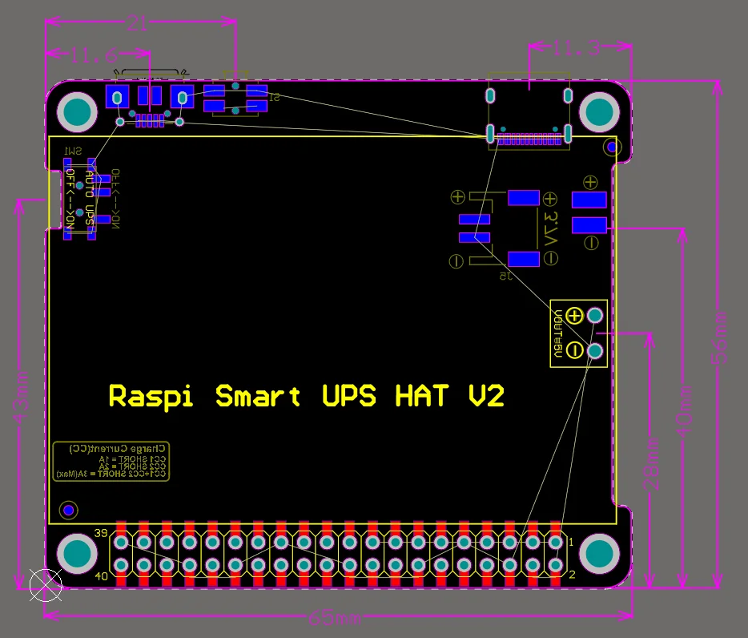Click the plus symbol left of connector J5

point(457,196)
